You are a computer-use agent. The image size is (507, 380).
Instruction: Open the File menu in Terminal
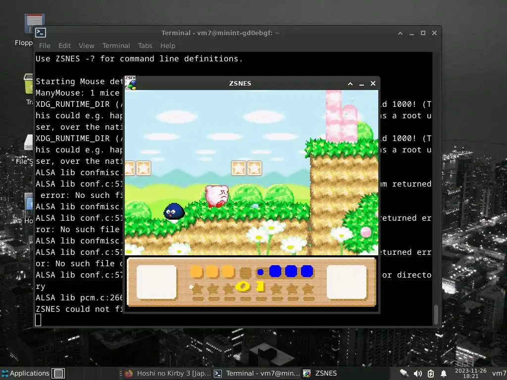point(45,46)
